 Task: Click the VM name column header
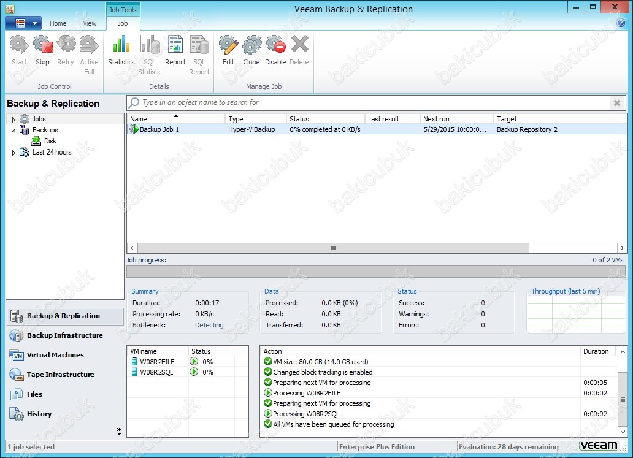click(158, 351)
